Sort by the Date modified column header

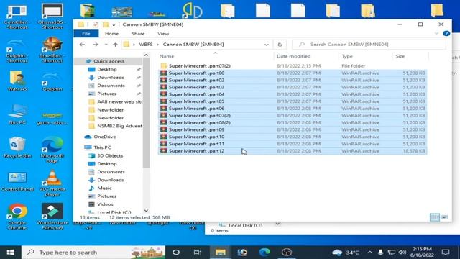point(293,56)
